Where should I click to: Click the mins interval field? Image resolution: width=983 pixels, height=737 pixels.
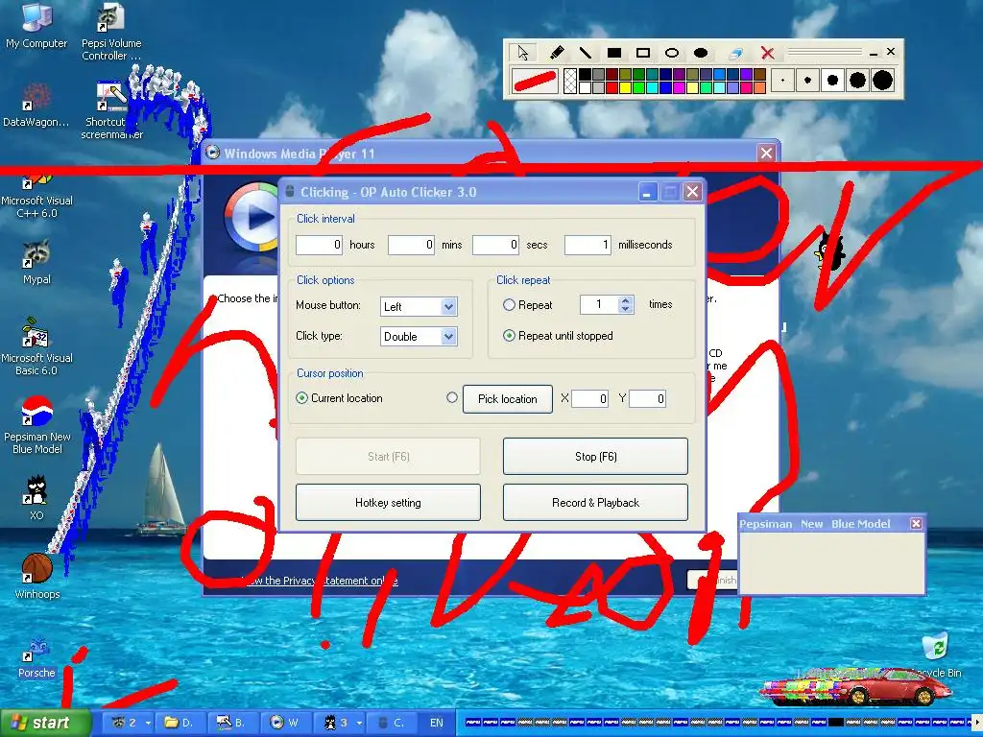click(411, 245)
